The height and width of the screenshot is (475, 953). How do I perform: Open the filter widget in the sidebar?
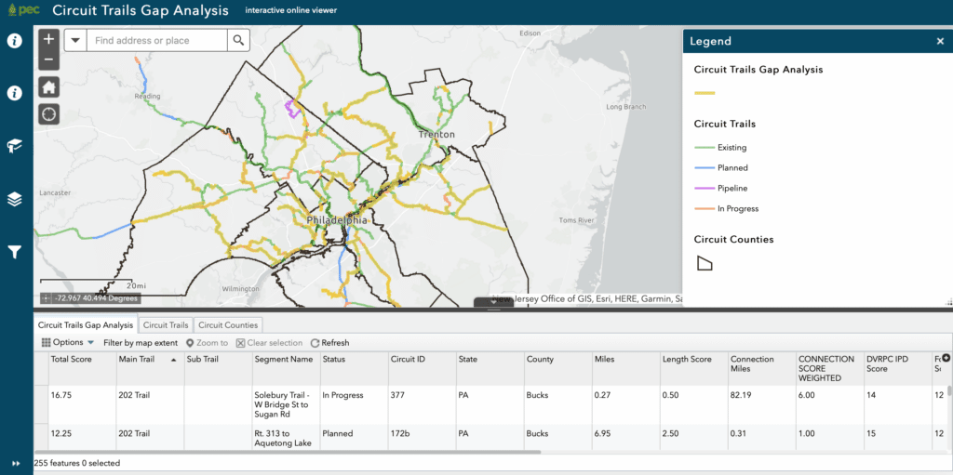tap(15, 252)
